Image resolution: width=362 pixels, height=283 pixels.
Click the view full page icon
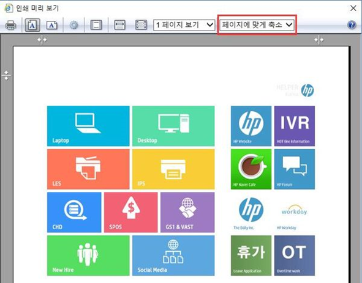(x=141, y=25)
